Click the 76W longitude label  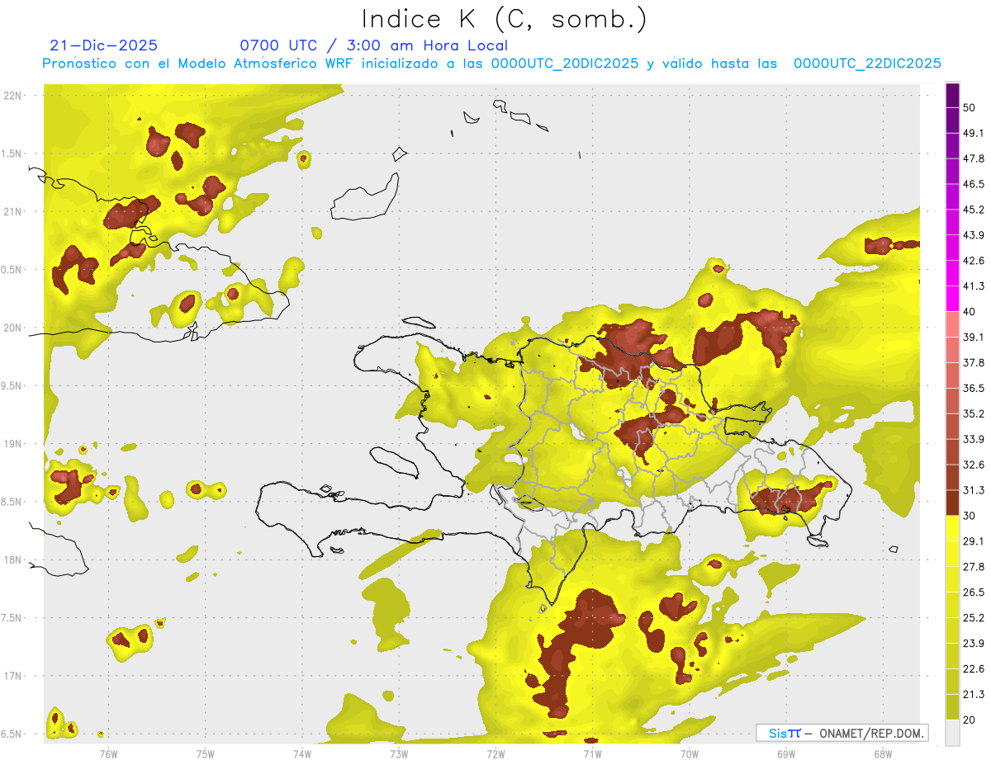(108, 753)
